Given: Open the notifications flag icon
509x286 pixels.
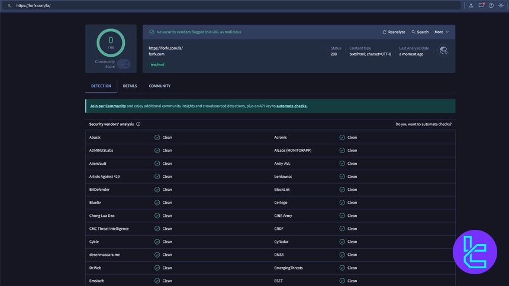Looking at the screenshot, I should (481, 5).
